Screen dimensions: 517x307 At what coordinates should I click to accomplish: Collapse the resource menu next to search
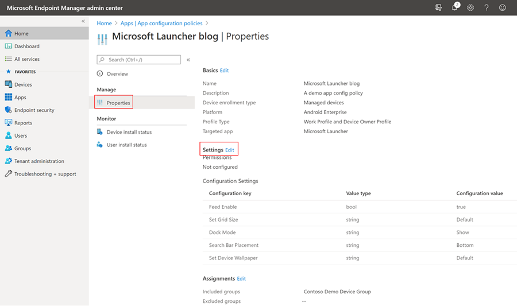pyautogui.click(x=188, y=60)
